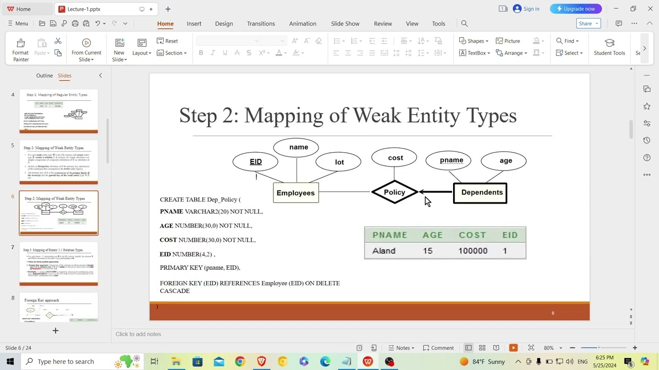The image size is (659, 370).
Task: Click the Open folder icon in quick toolbar
Action: coord(42,24)
